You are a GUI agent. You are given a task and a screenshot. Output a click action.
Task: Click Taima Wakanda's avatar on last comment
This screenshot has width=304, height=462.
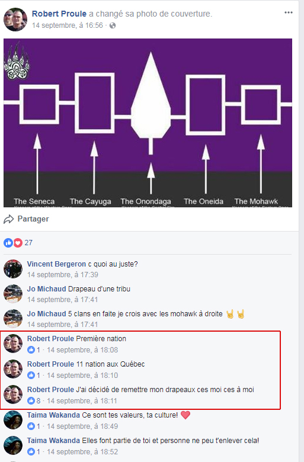[13, 445]
